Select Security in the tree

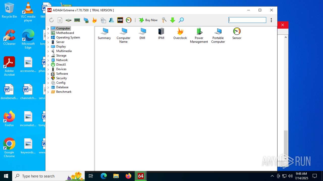tap(62, 78)
